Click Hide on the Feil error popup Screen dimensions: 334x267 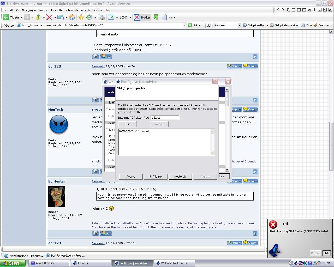pyautogui.click(x=326, y=253)
